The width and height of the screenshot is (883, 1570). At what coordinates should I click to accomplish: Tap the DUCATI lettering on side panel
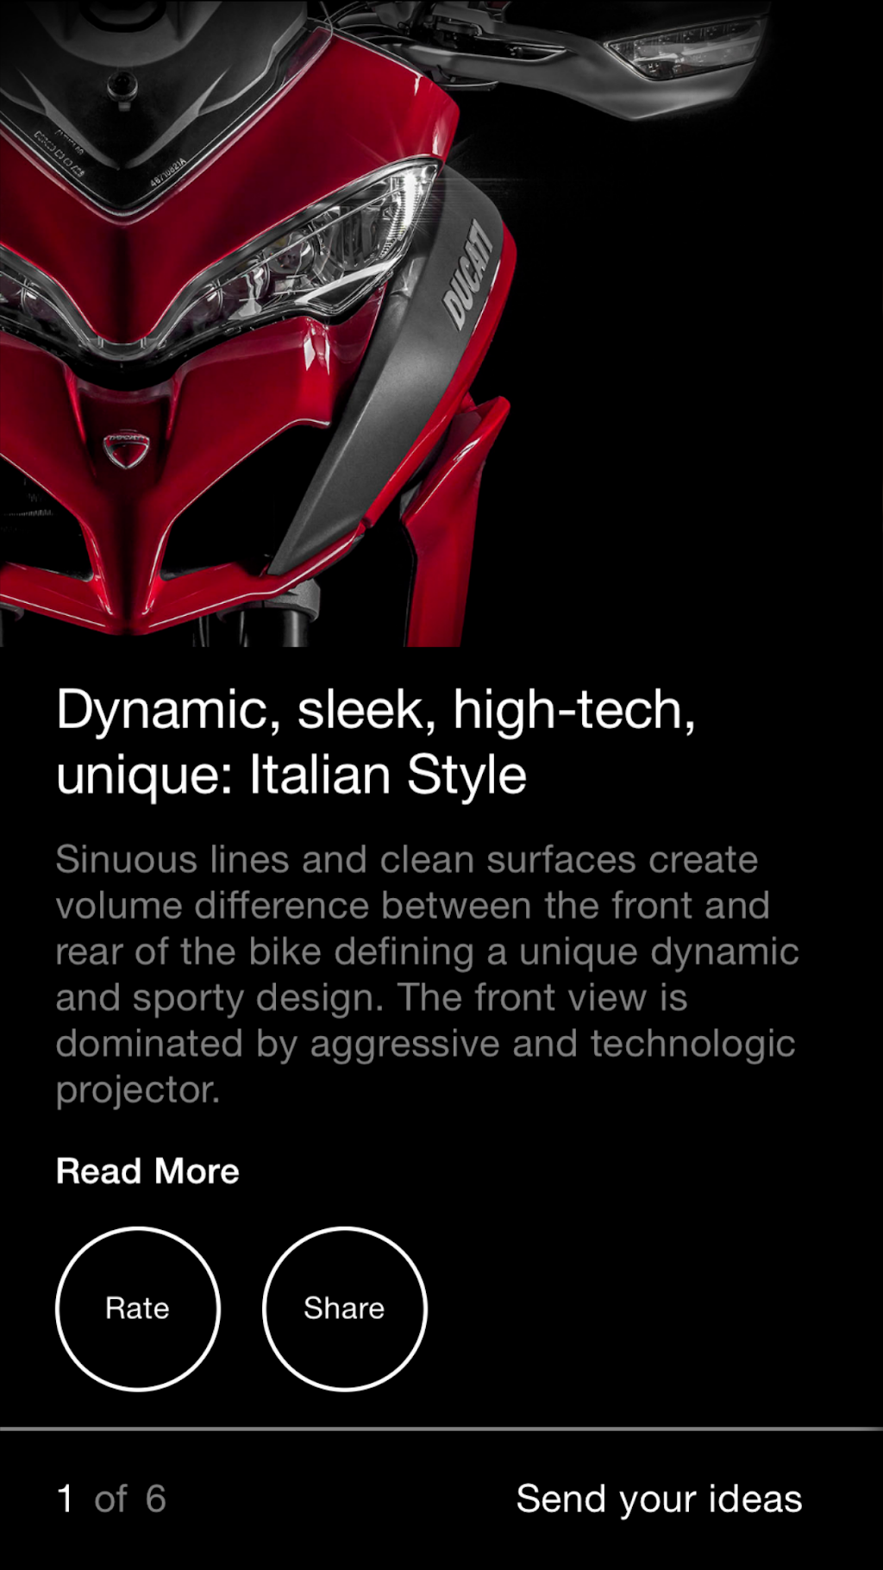coord(467,273)
